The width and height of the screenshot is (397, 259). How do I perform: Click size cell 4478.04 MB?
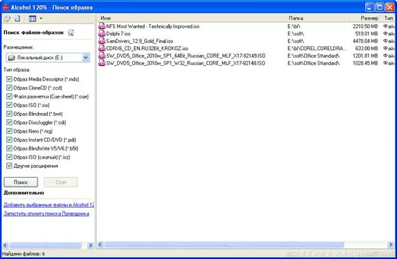(x=365, y=41)
